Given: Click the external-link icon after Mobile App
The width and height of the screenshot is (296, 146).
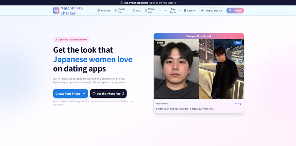Looking at the screenshot, I should tap(160, 10).
